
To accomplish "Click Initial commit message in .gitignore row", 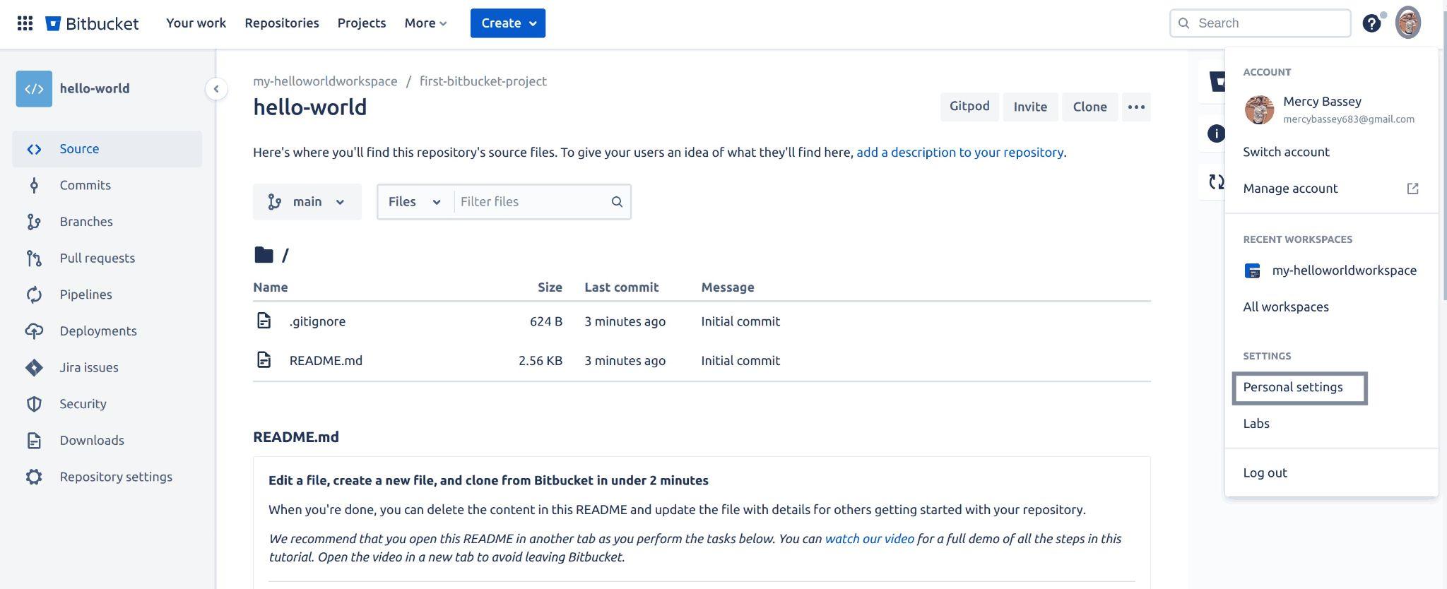I will click(x=740, y=321).
